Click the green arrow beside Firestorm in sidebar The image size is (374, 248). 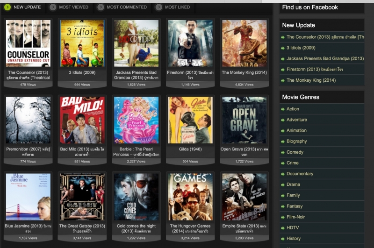(x=283, y=70)
